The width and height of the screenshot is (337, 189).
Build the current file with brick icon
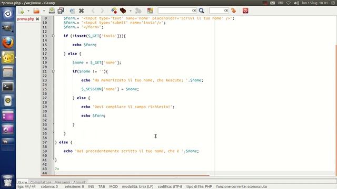click(x=123, y=10)
